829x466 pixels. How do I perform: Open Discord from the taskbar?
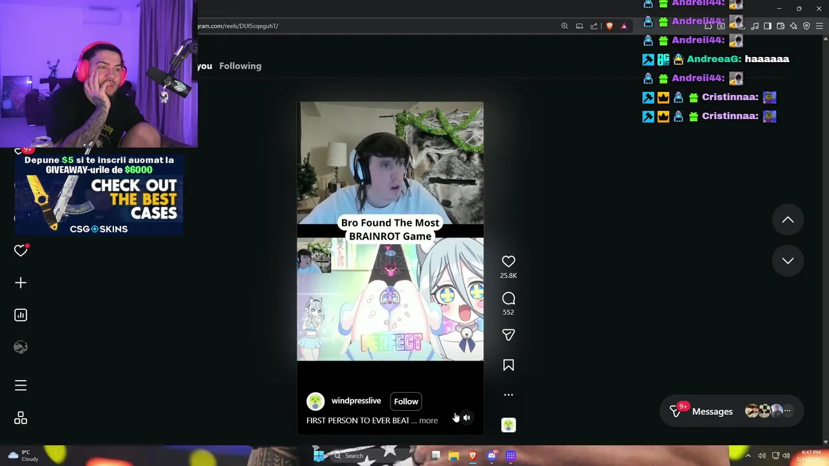(492, 456)
